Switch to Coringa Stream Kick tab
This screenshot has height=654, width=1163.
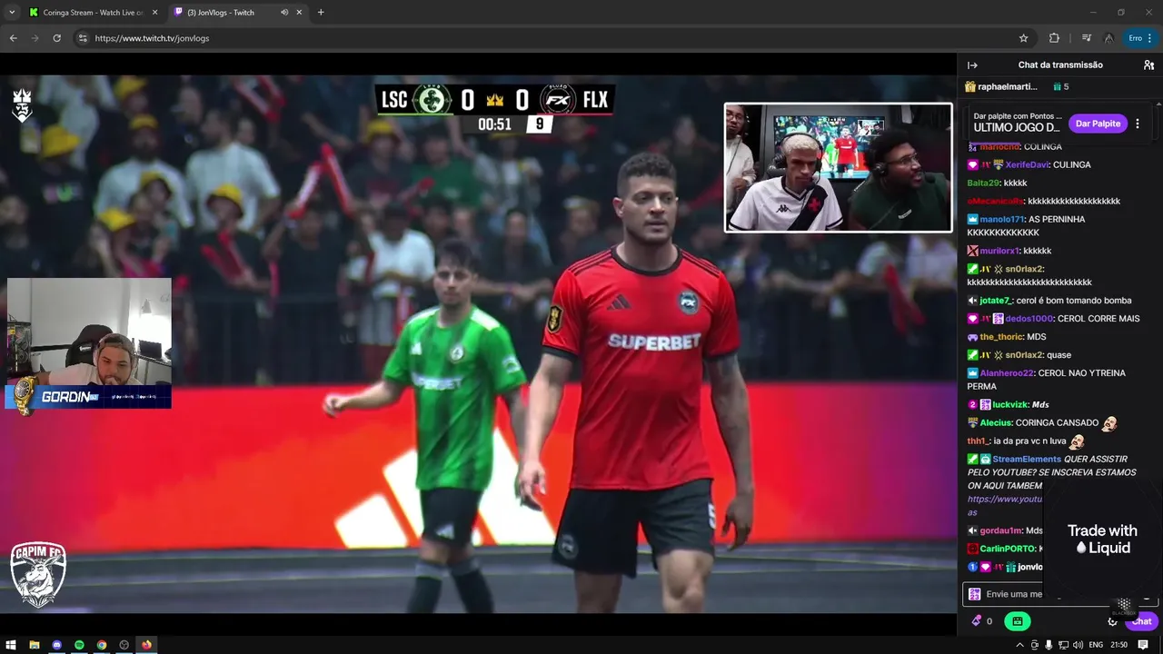(93, 13)
